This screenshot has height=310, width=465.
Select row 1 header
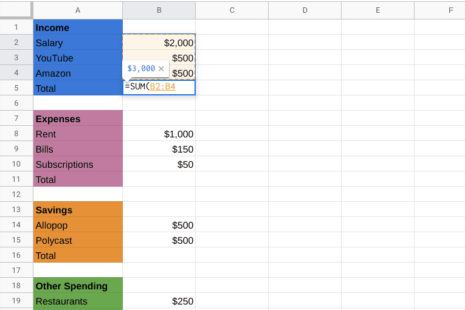point(16,27)
